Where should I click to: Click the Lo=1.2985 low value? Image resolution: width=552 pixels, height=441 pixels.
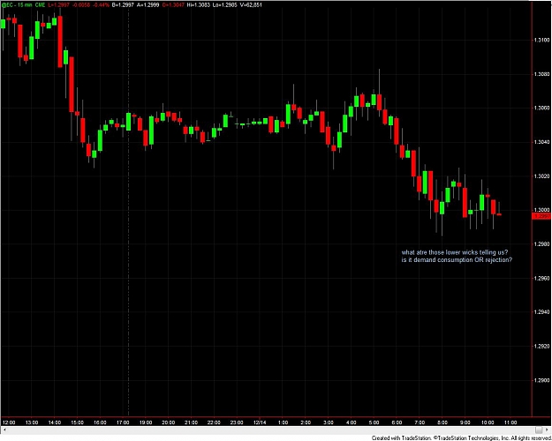coord(224,5)
